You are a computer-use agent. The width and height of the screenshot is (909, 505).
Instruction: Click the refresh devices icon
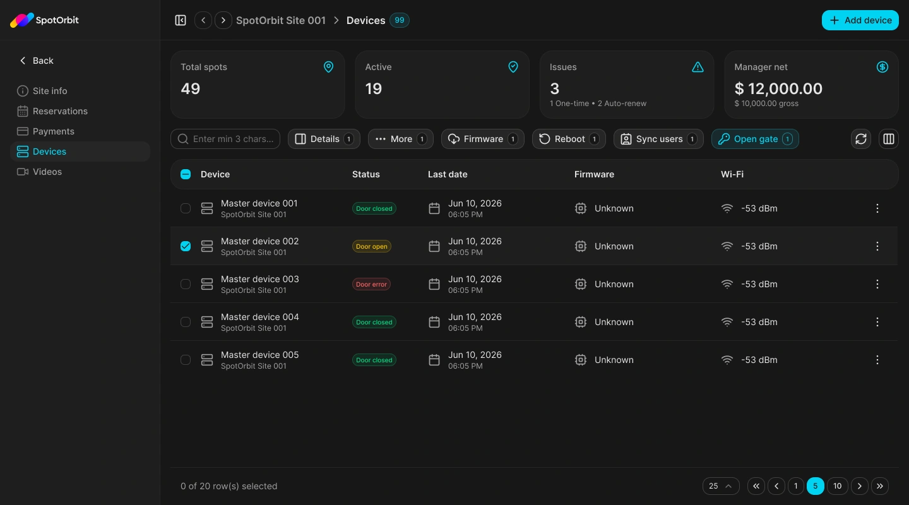[861, 139]
